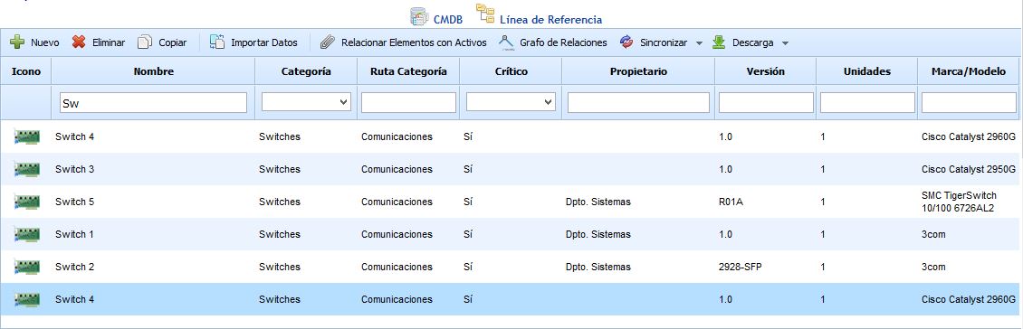Click the paperclip Relacionar Elementos con Activos icon
Image resolution: width=1023 pixels, height=329 pixels.
pyautogui.click(x=328, y=42)
